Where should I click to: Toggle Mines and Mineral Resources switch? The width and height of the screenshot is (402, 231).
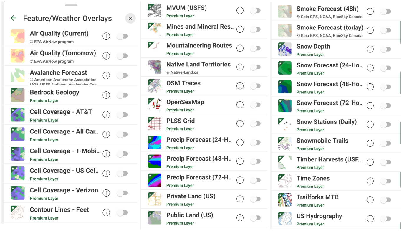[255, 29]
